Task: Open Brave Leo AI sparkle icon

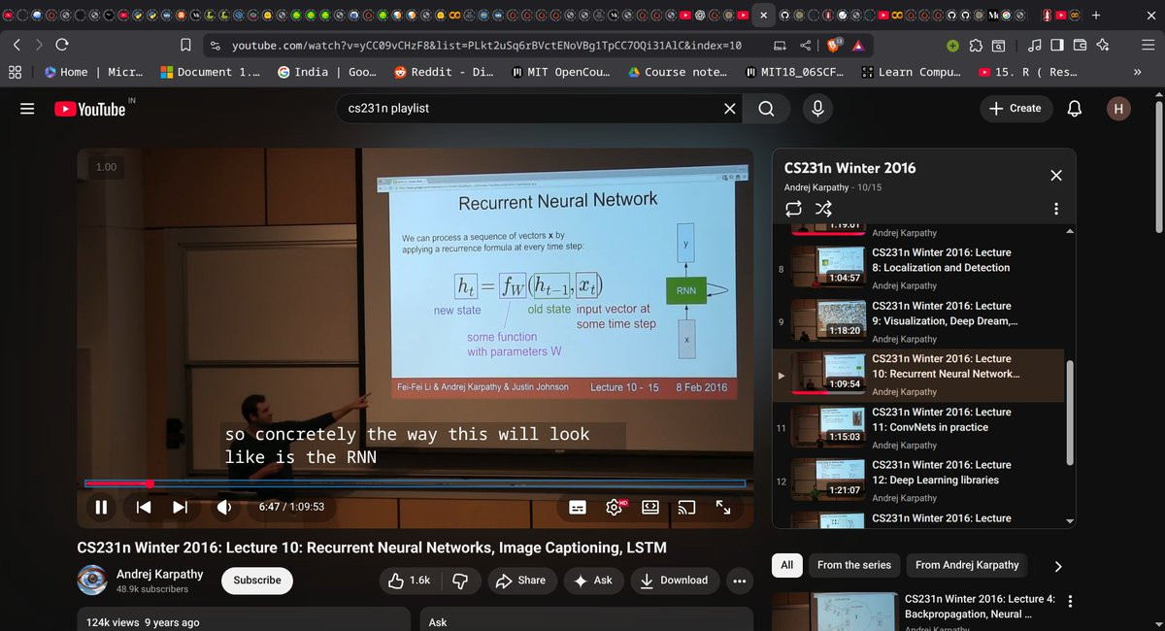Action: [x=1103, y=45]
